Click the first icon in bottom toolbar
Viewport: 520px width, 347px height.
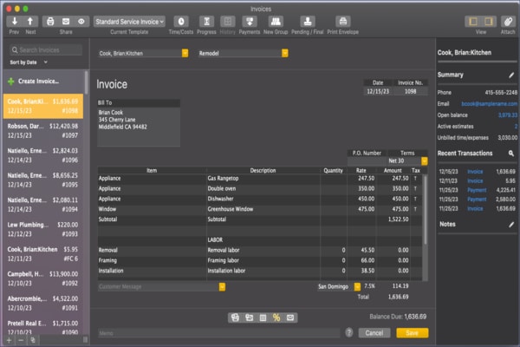pyautogui.click(x=235, y=318)
